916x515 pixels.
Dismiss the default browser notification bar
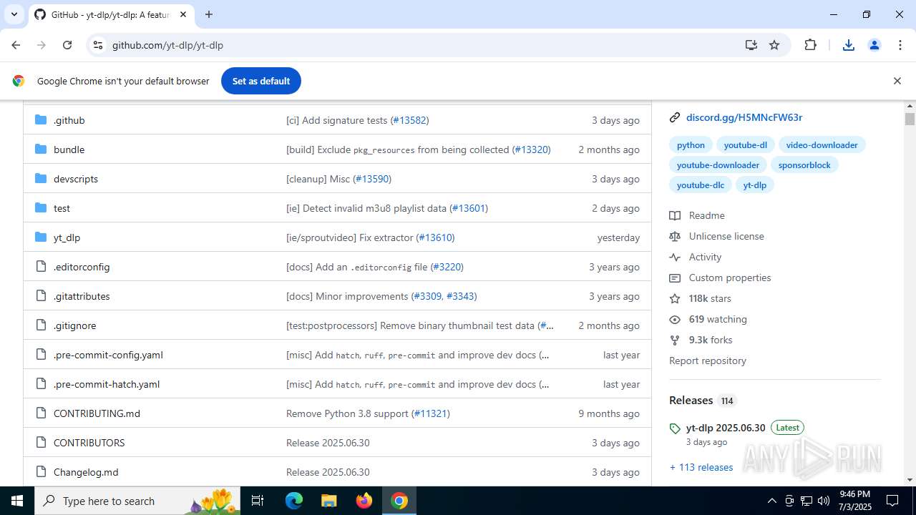(897, 81)
